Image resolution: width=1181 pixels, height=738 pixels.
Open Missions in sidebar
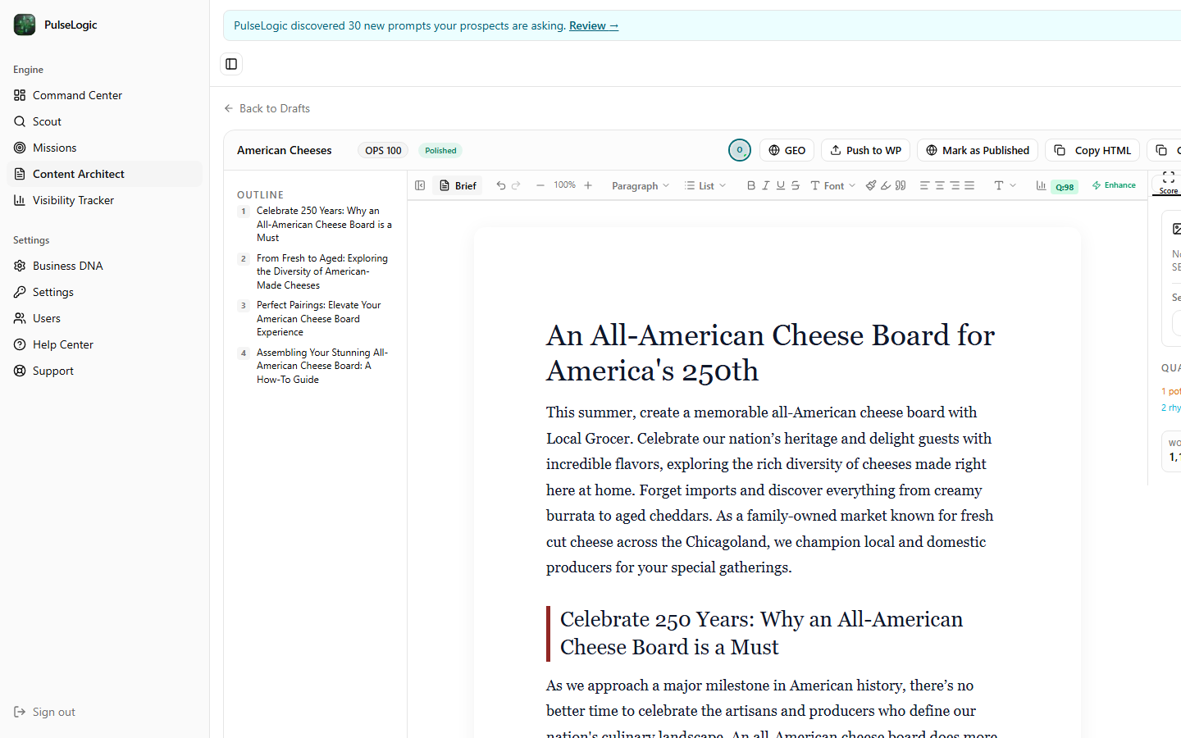[105, 148]
